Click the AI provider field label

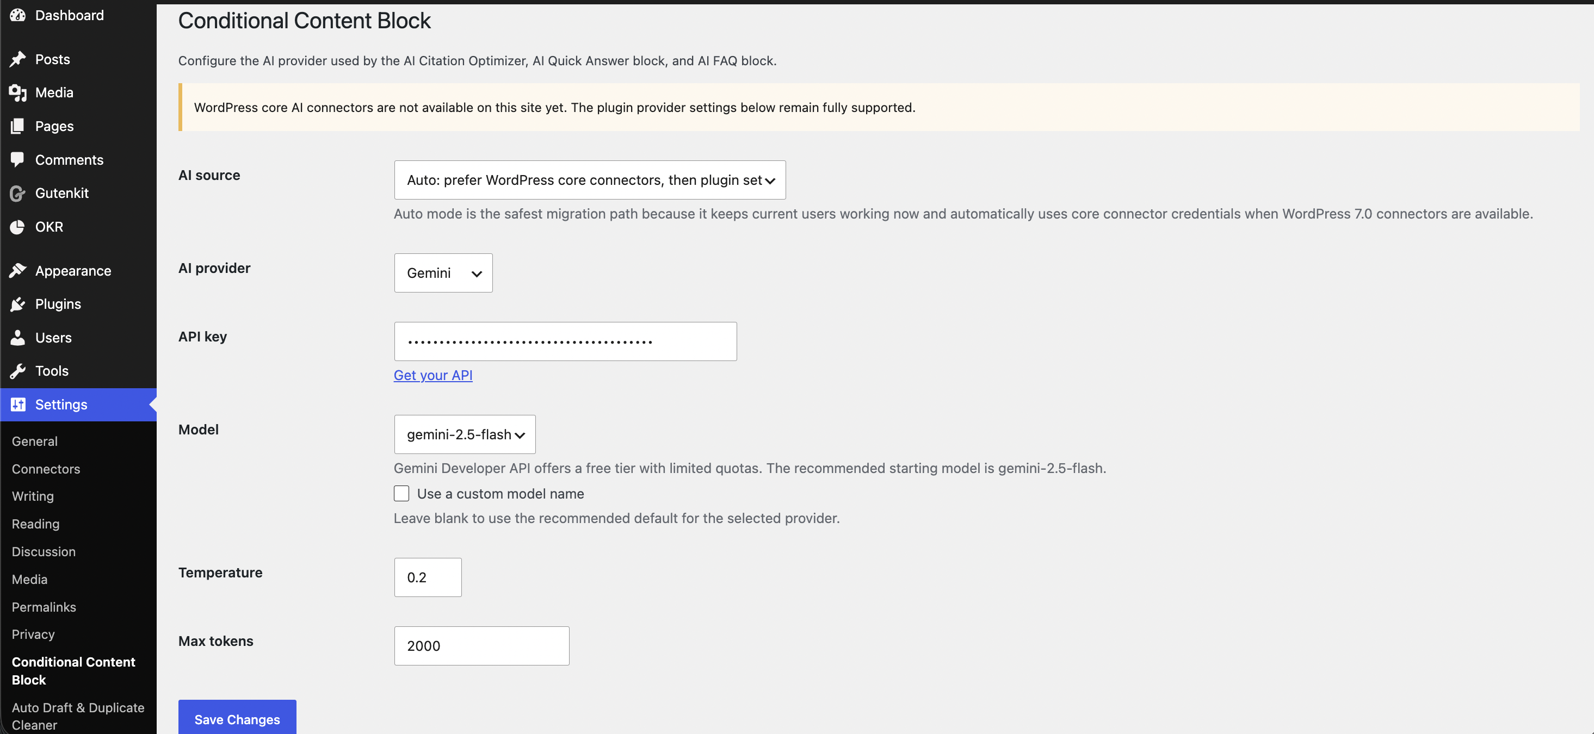tap(214, 268)
